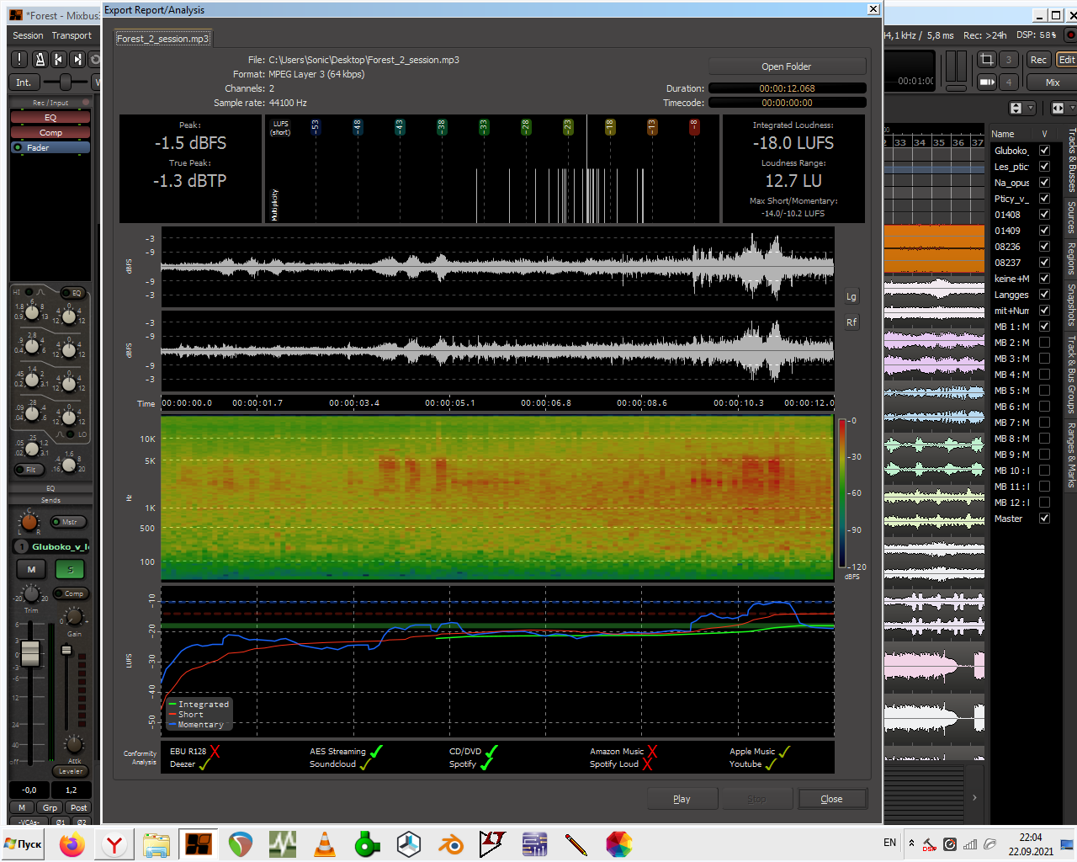
Task: Click the channel volume fader handle
Action: tap(29, 652)
